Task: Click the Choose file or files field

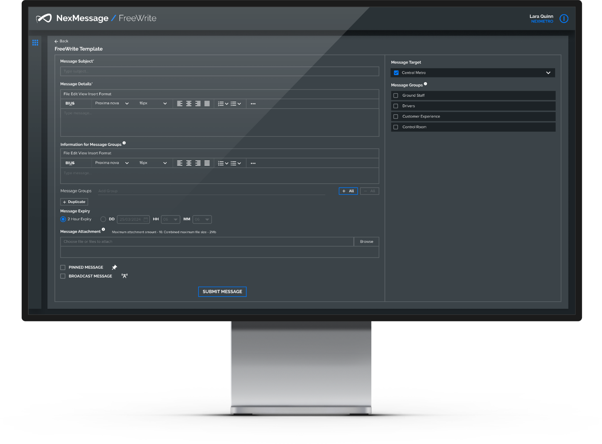Action: pos(207,242)
